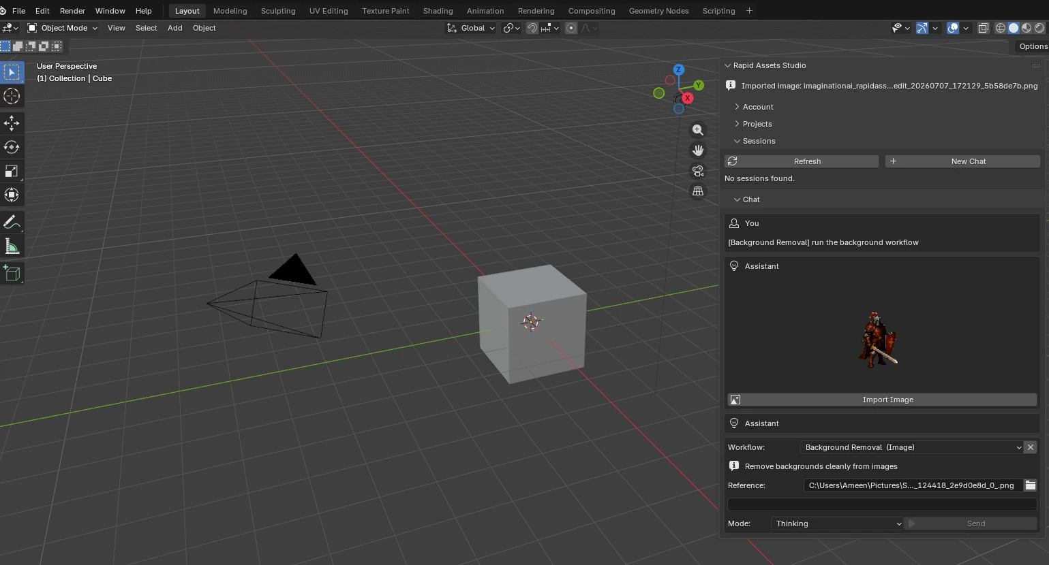Click the Reference file path field

pyautogui.click(x=913, y=485)
